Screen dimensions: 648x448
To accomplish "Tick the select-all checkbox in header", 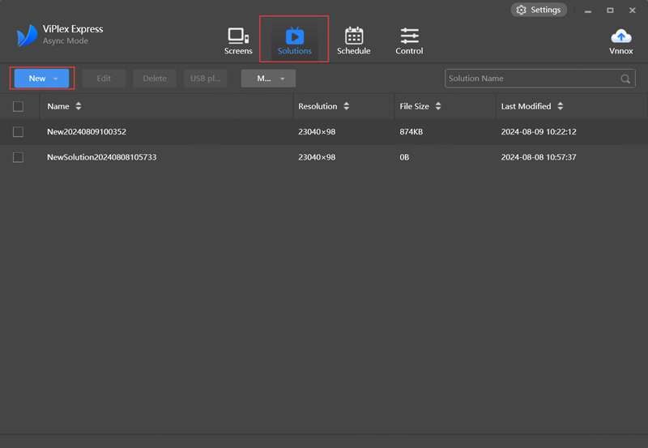I will (x=18, y=106).
